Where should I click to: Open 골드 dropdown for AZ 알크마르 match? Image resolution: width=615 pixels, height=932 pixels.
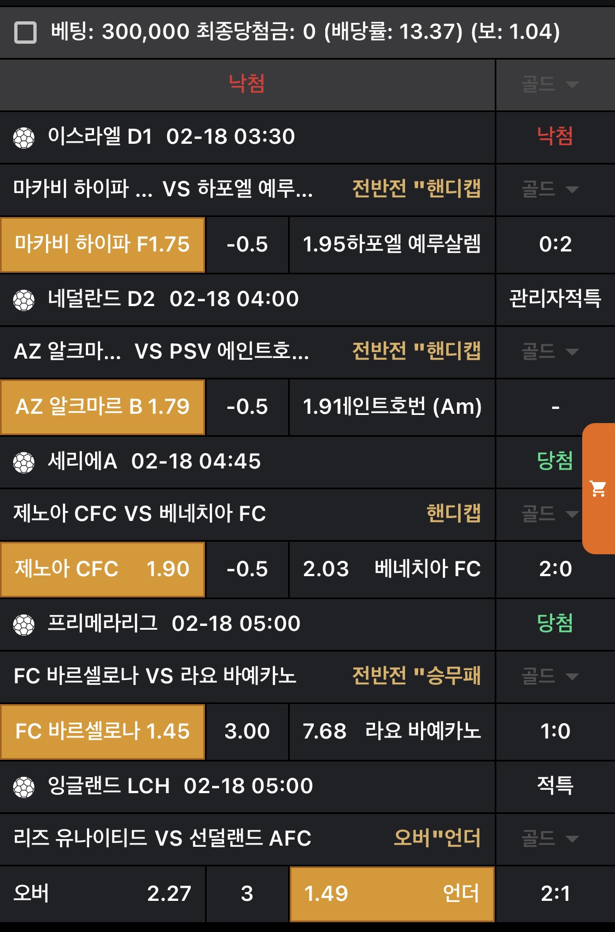[549, 351]
